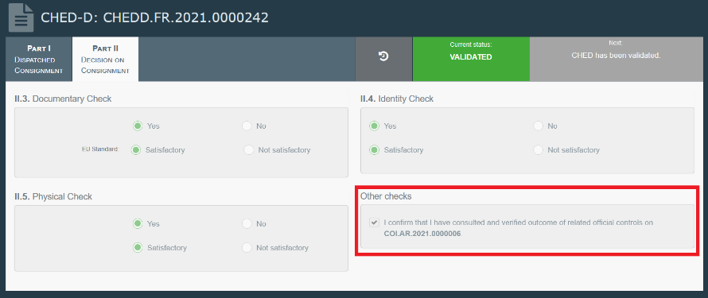Image resolution: width=708 pixels, height=298 pixels.
Task: Click the CHED-D: CHEDD.FR.2021.0000242 title
Action: (x=154, y=17)
